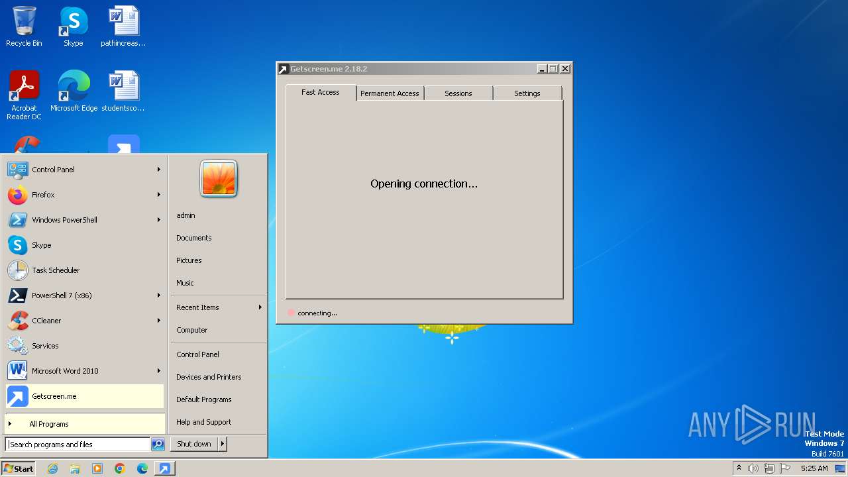Click the Start button
The width and height of the screenshot is (848, 477).
coord(19,468)
